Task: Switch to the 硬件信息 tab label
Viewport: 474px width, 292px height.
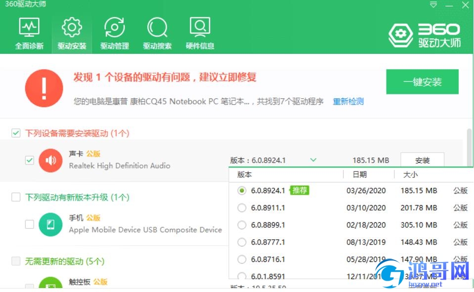Action: (x=200, y=46)
